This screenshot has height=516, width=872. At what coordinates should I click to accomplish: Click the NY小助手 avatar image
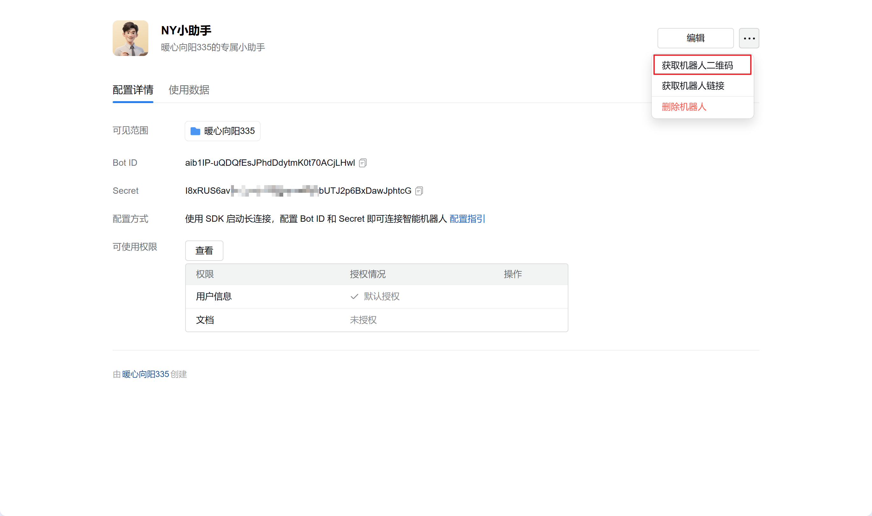(130, 38)
